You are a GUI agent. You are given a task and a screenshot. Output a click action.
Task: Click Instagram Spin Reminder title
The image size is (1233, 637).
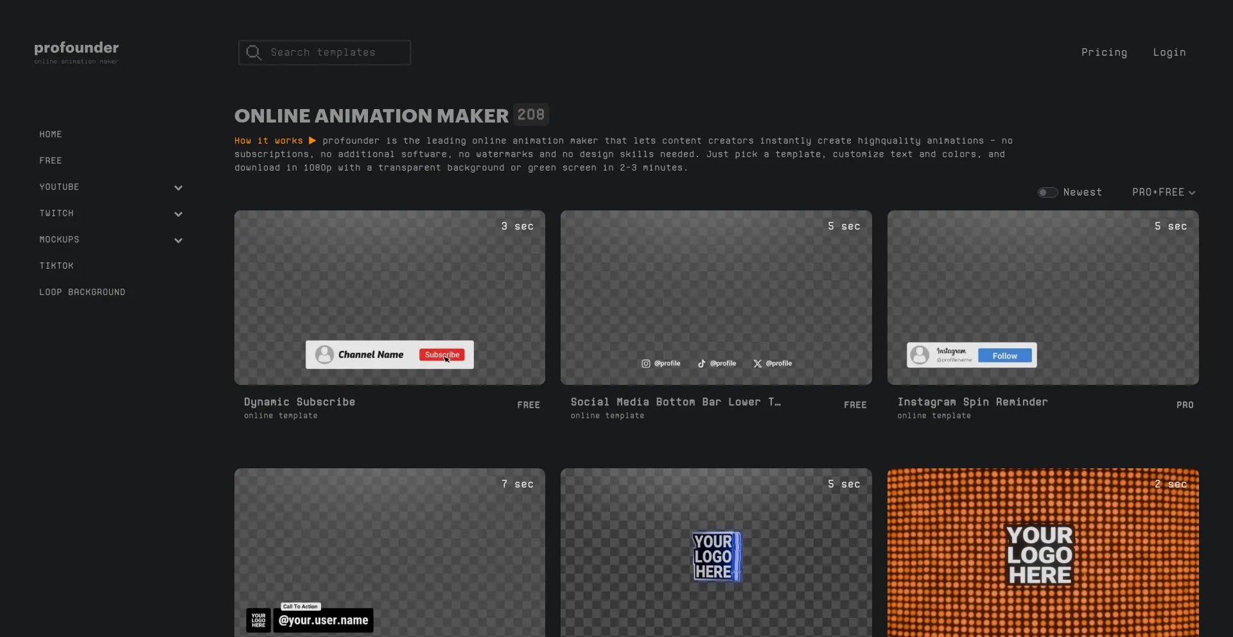tap(972, 402)
